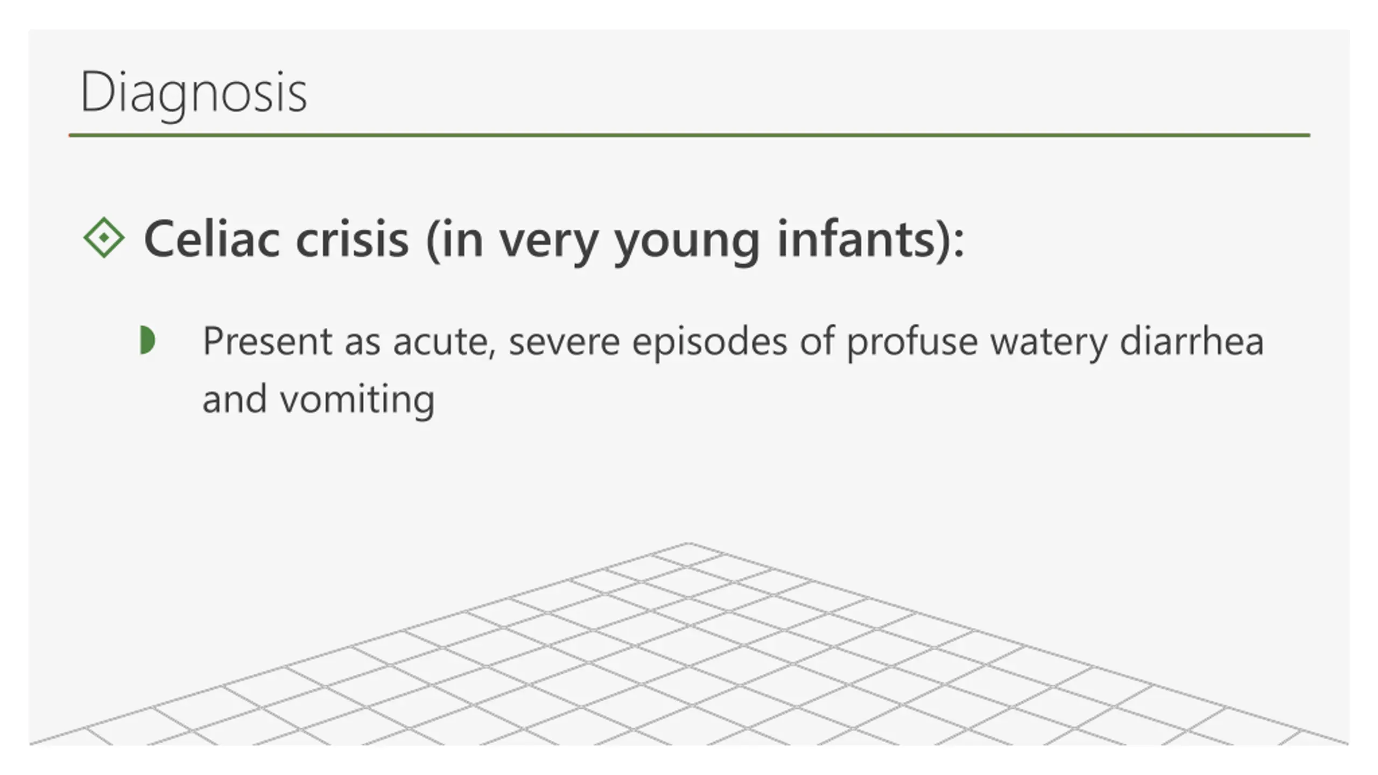Click the word vomiting on the second line
The image size is (1378, 775).
tap(357, 400)
